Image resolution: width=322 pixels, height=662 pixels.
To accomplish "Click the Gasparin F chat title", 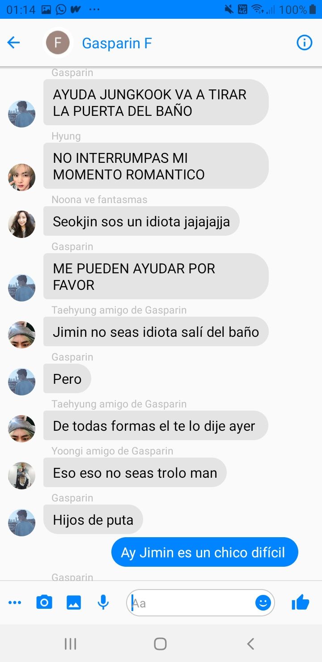I will pyautogui.click(x=117, y=43).
